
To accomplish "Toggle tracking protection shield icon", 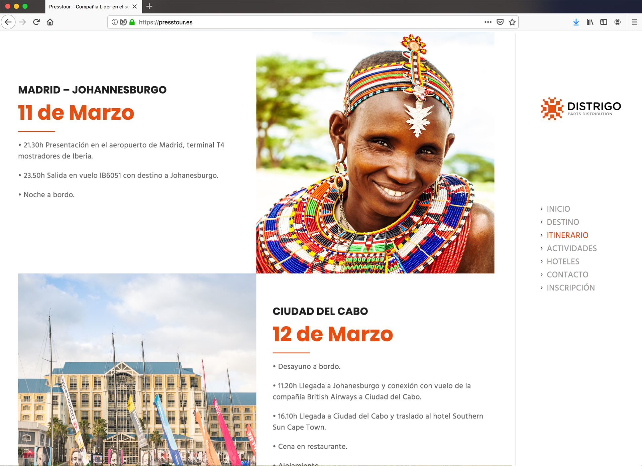I will 123,22.
